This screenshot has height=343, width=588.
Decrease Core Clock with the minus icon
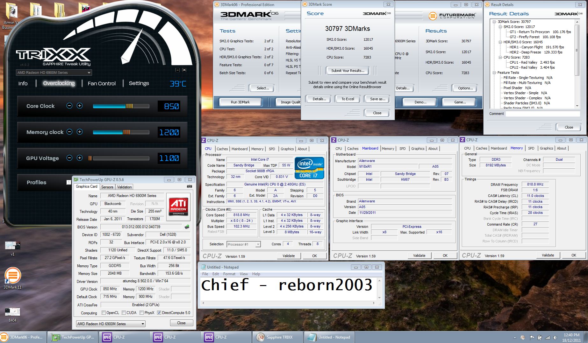click(69, 106)
